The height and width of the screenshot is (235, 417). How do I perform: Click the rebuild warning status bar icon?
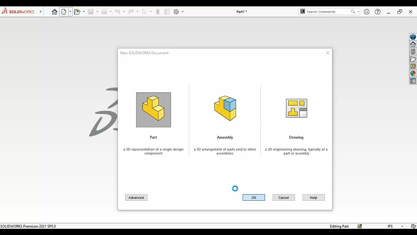click(x=360, y=226)
